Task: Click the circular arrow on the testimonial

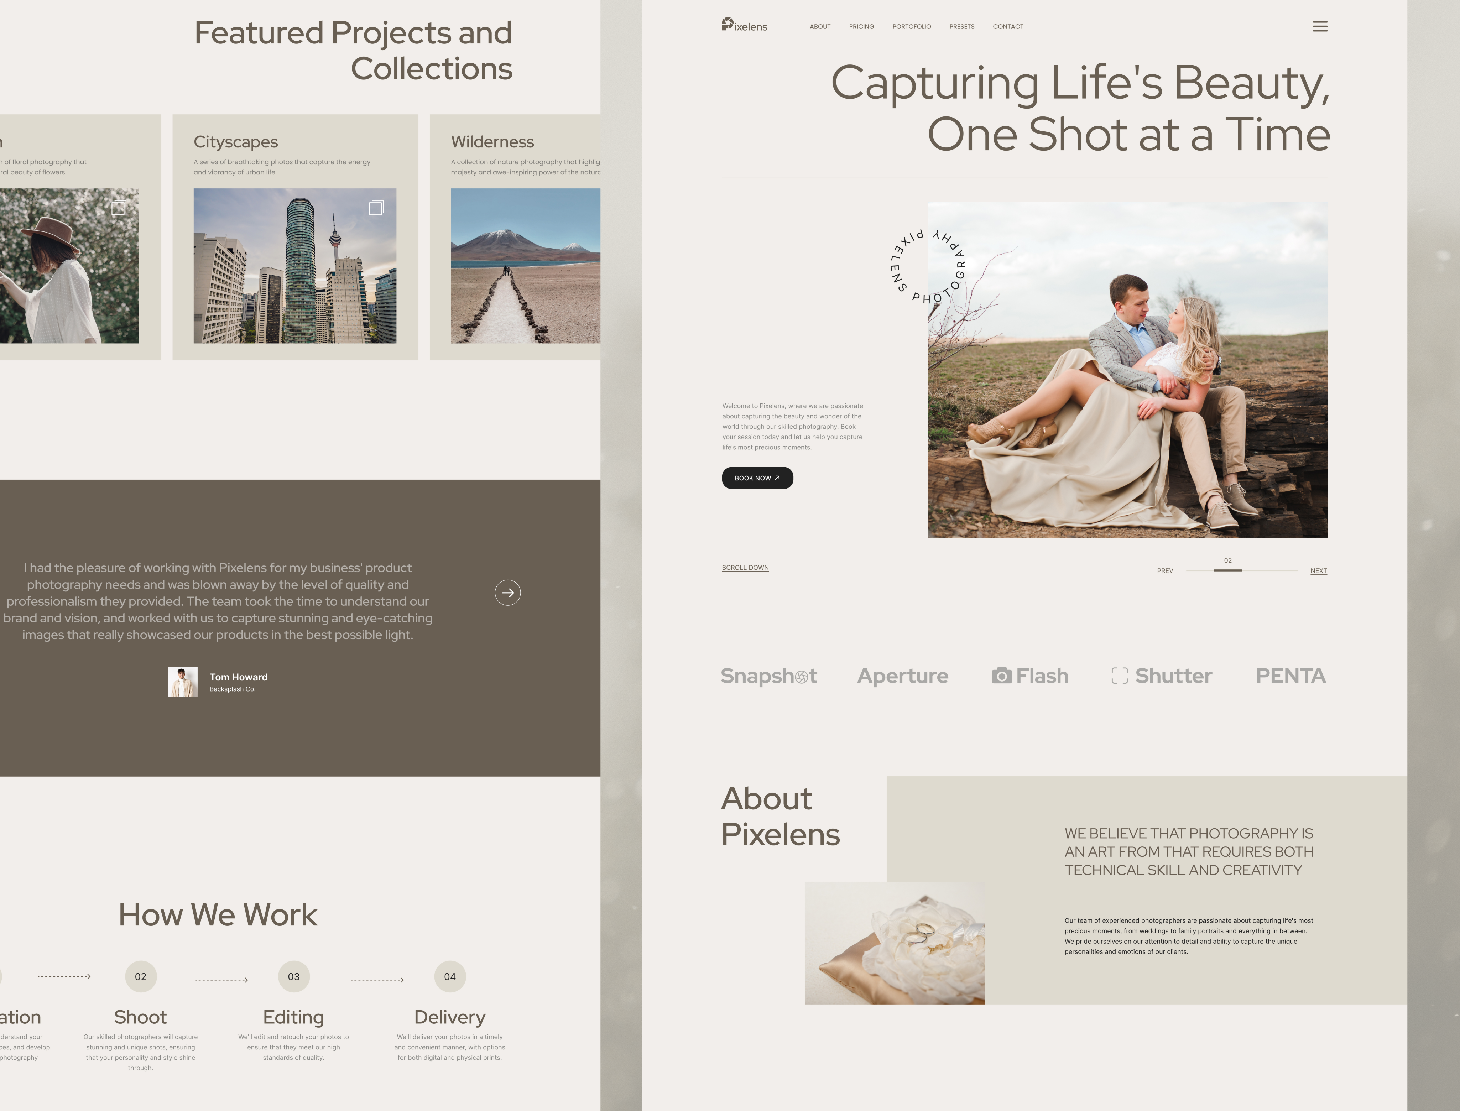Action: [508, 593]
